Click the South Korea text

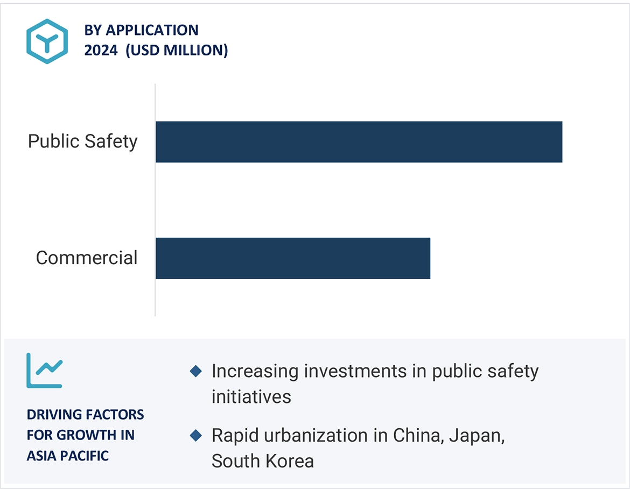point(262,461)
